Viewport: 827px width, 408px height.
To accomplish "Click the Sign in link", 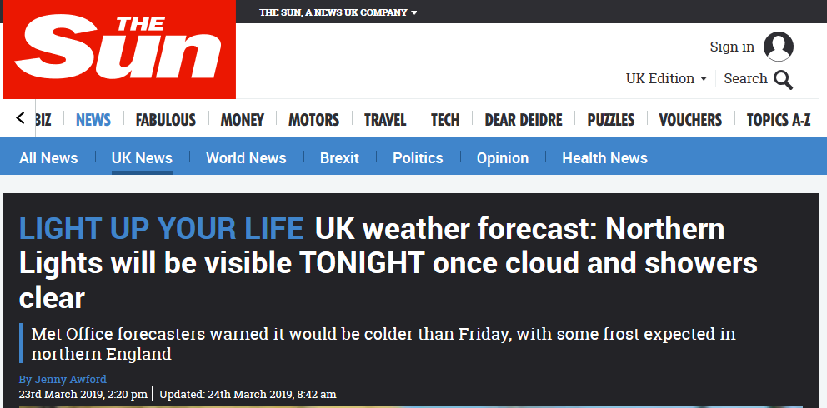I will point(732,47).
